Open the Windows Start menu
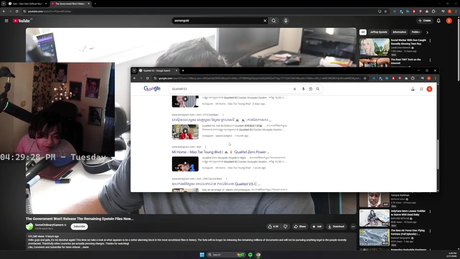This screenshot has height=259, width=460. coord(202,255)
